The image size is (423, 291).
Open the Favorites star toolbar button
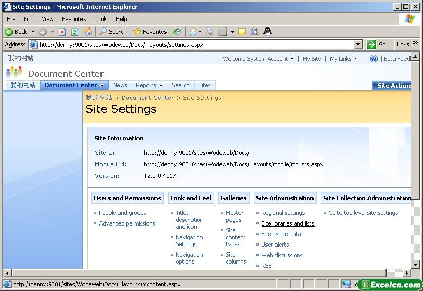[150, 32]
